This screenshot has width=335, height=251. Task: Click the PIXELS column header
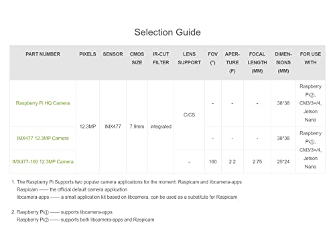tap(88, 54)
